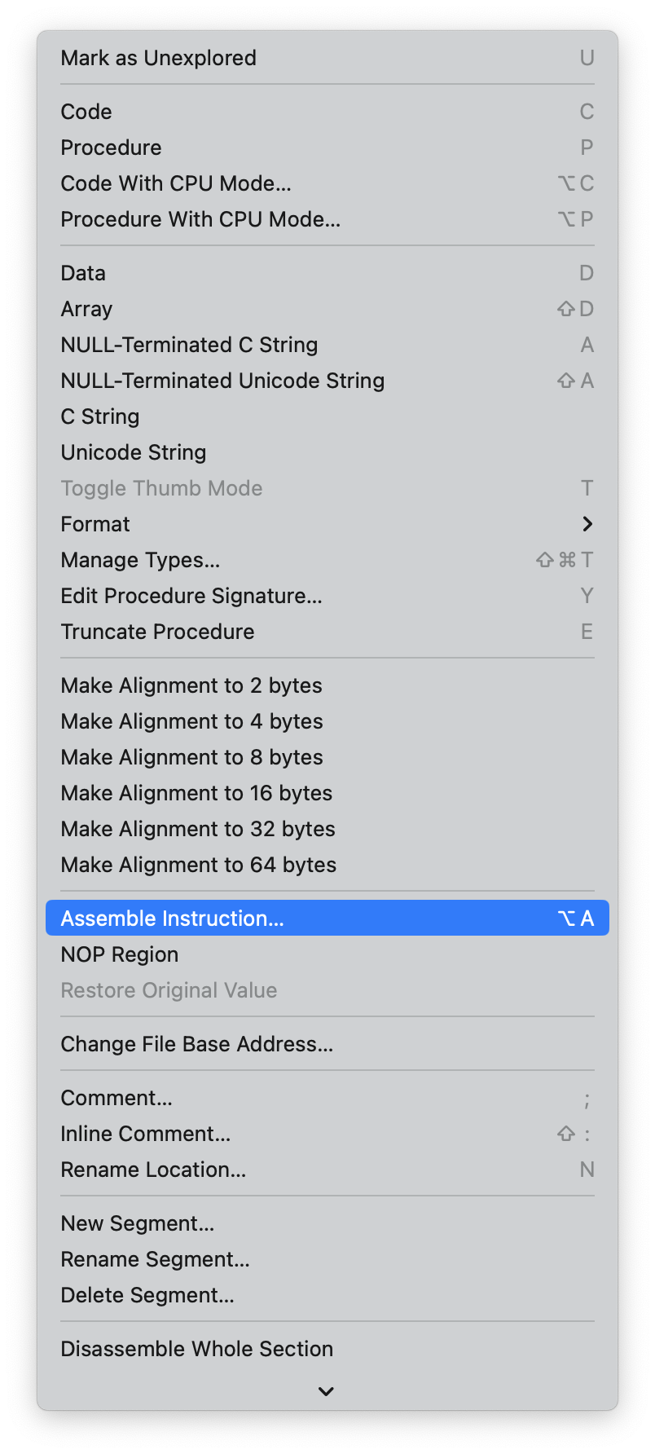Click the scroll-down chevron at menu bottom

(x=327, y=1391)
